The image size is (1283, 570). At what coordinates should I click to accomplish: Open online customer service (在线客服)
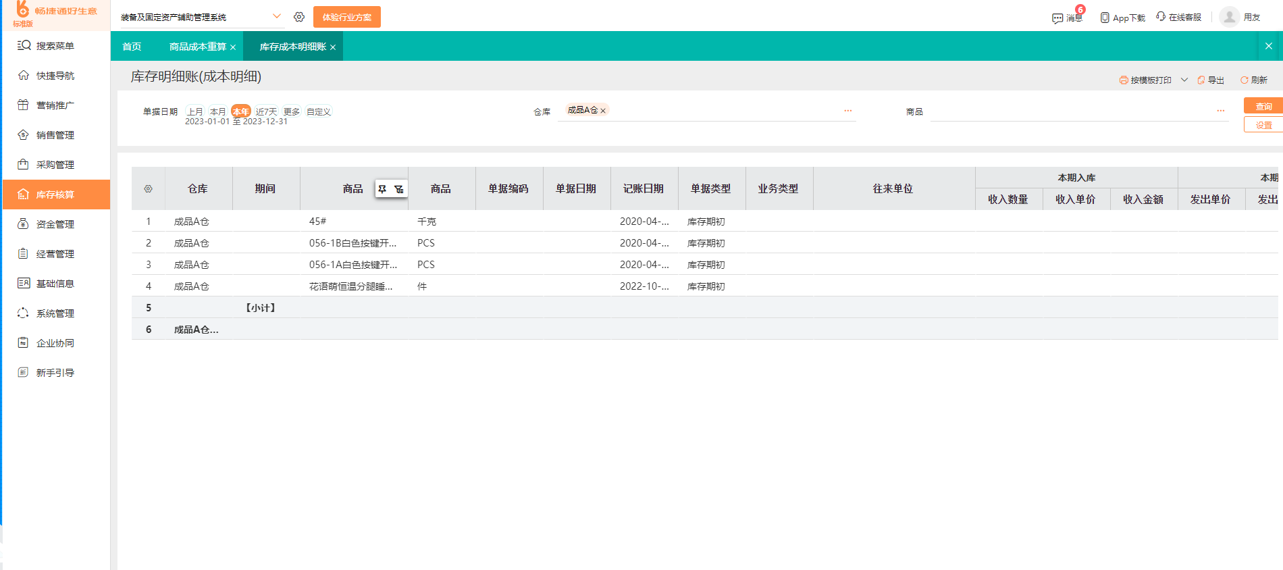pos(1178,17)
